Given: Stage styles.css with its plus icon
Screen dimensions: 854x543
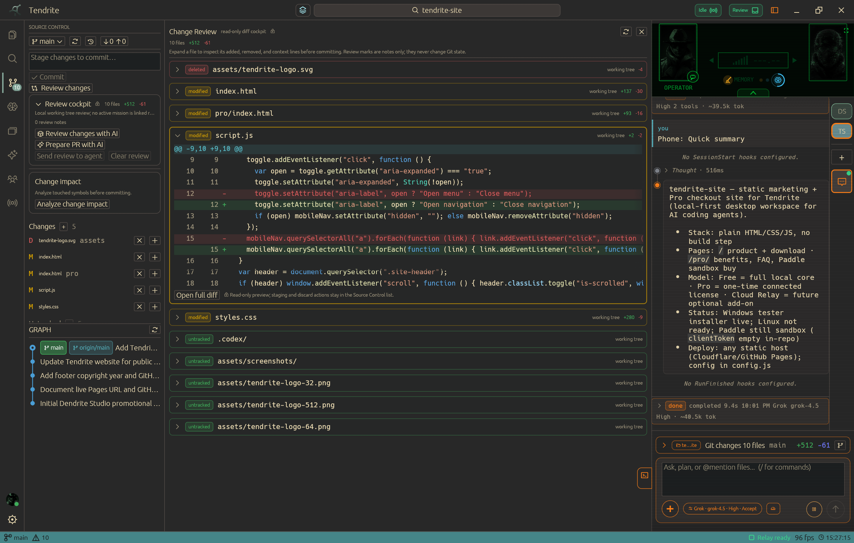Looking at the screenshot, I should pyautogui.click(x=155, y=307).
